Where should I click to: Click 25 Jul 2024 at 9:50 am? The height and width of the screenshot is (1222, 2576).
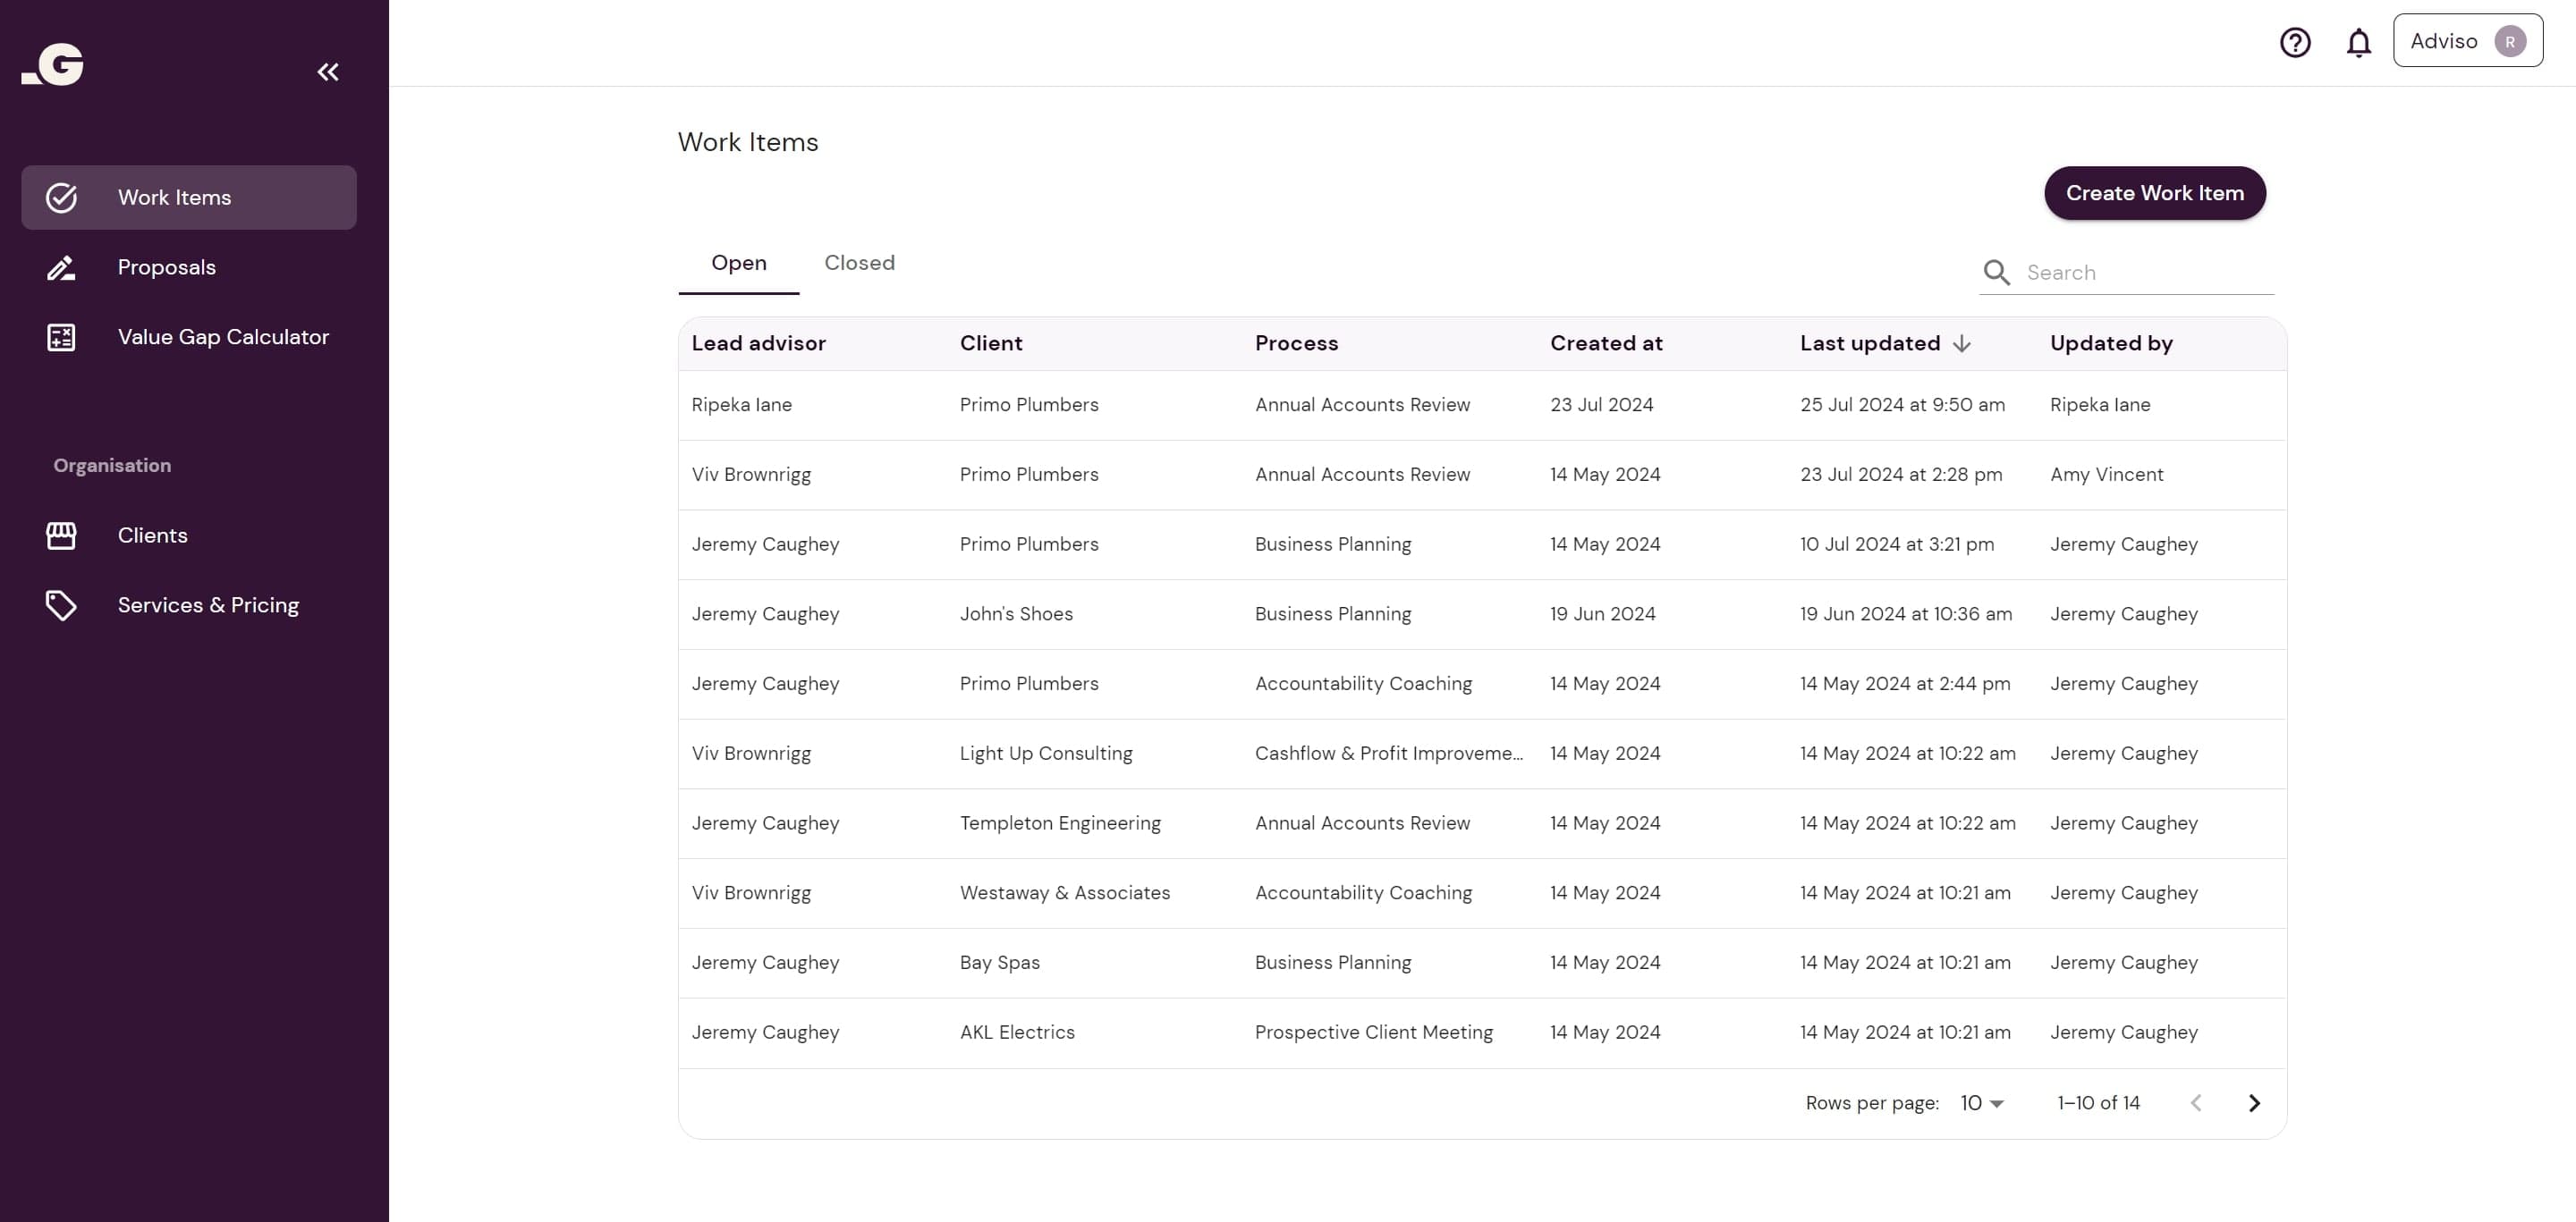[x=1902, y=405]
